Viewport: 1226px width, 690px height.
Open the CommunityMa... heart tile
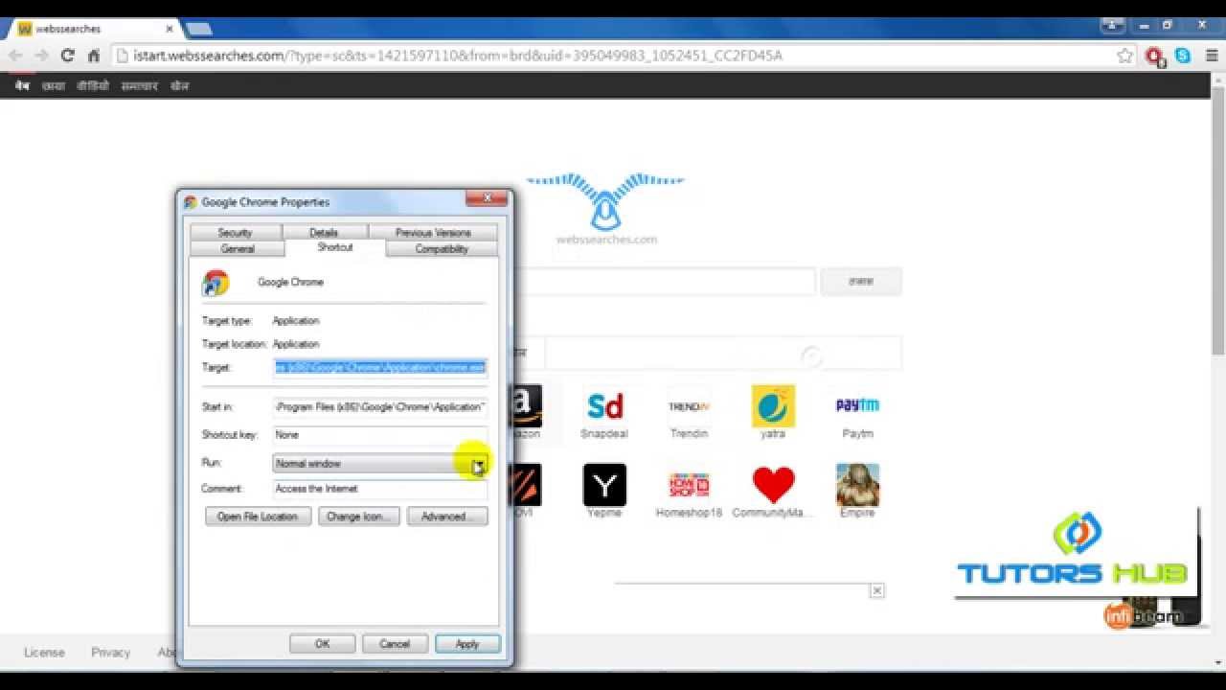tap(773, 492)
